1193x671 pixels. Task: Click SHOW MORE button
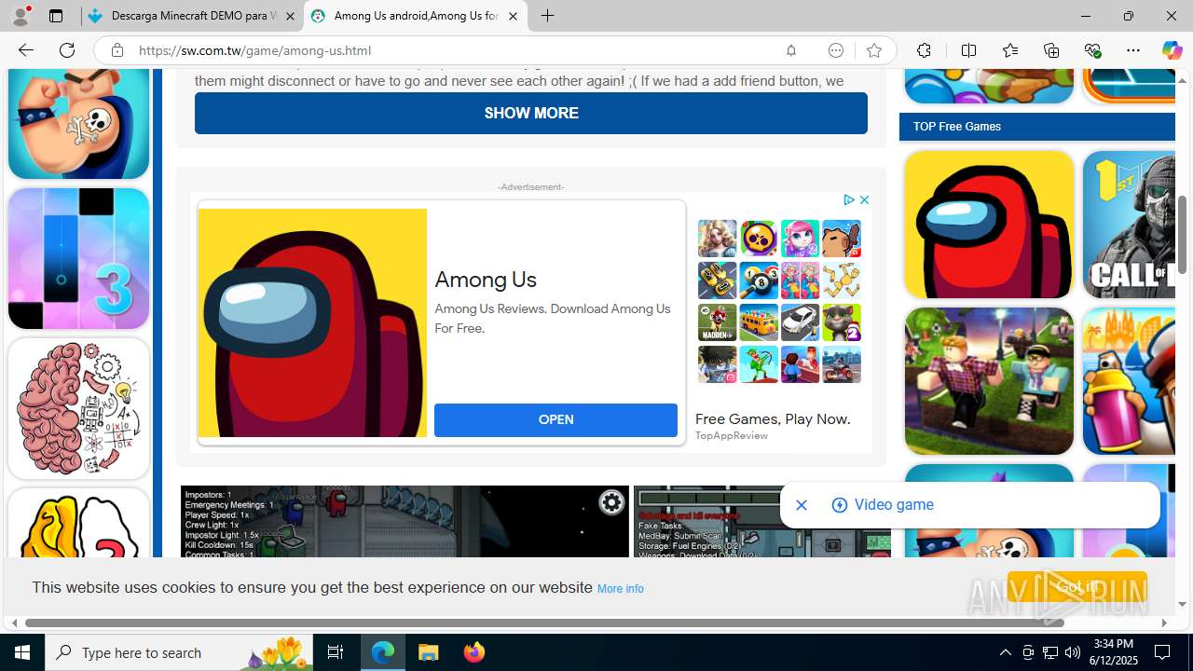[531, 113]
